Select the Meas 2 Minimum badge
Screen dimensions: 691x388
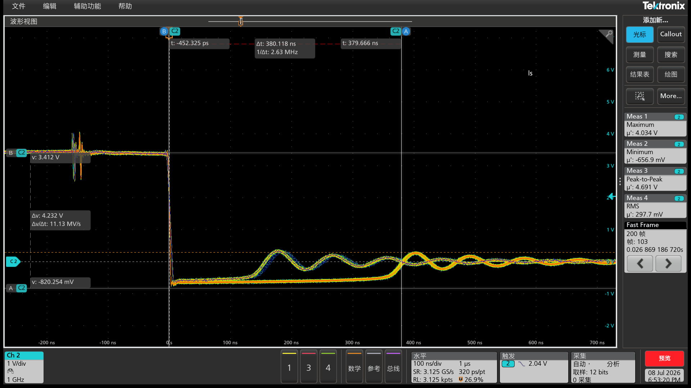[x=655, y=152]
